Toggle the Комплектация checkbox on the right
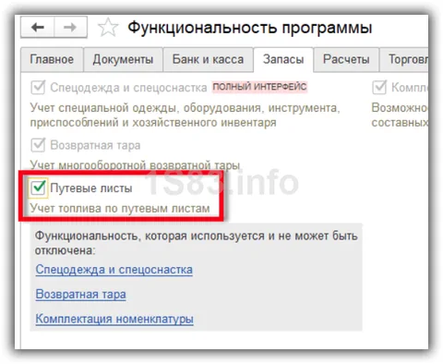Screen dimensions: 443x364 point(379,88)
